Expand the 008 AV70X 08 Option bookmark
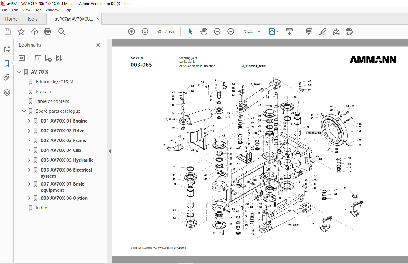This screenshot has width=408, height=264. coord(29,198)
